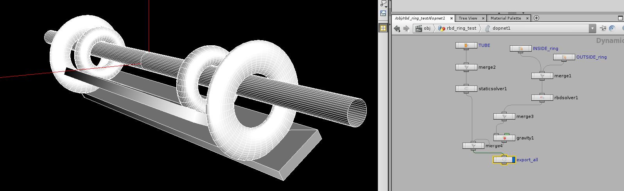Select the staticsolver1 node

(x=466, y=89)
